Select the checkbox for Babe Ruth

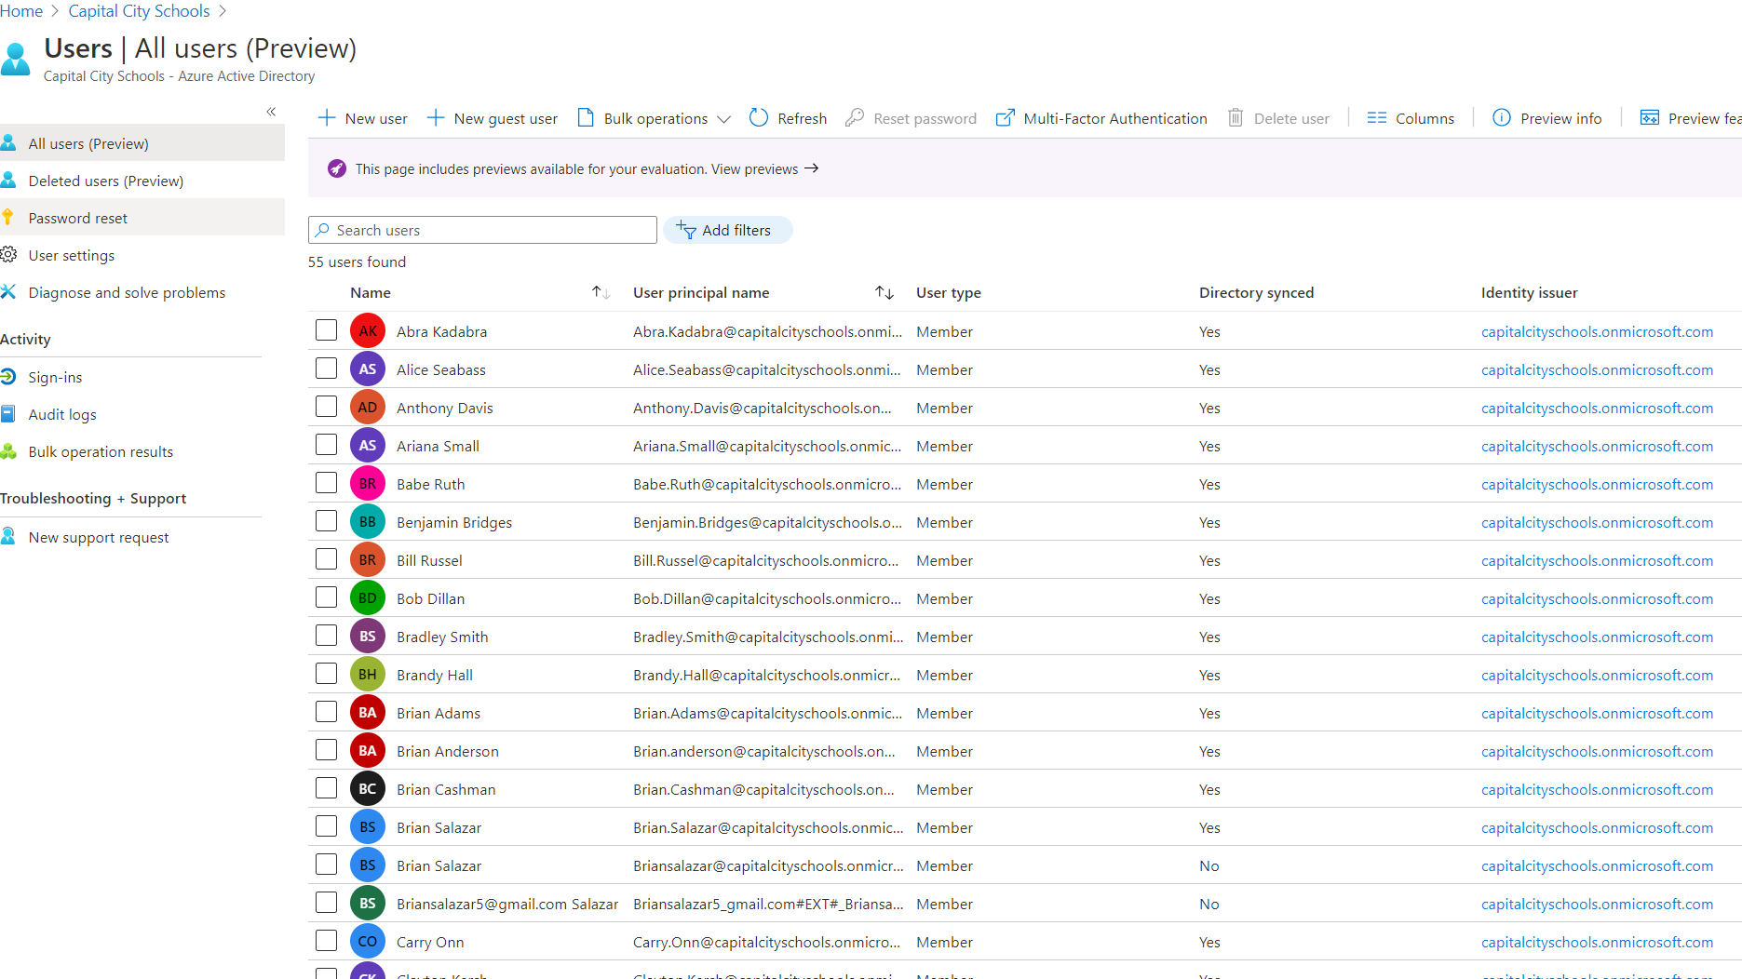click(326, 483)
